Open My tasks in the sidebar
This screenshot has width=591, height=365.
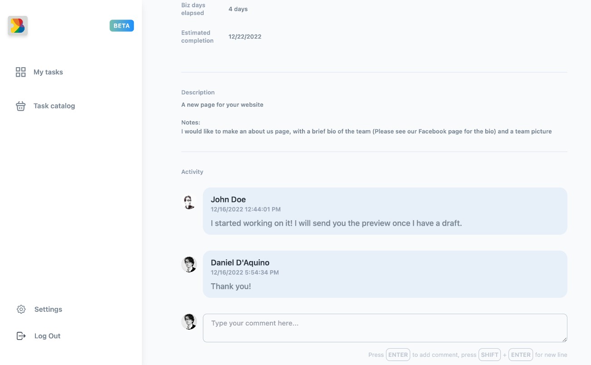click(48, 72)
